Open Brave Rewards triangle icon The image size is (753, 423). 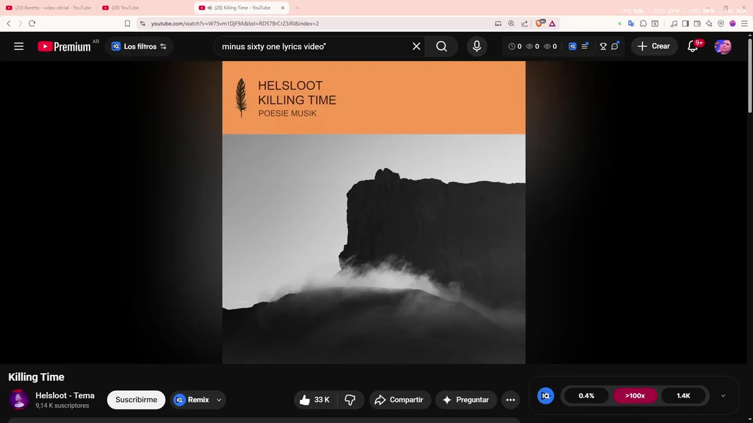tap(552, 23)
